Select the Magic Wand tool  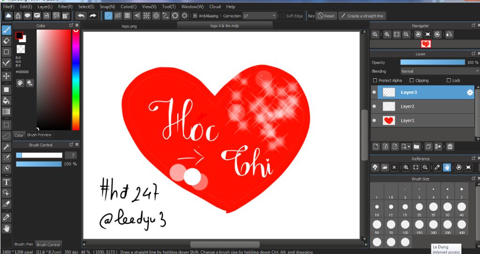[x=6, y=147]
